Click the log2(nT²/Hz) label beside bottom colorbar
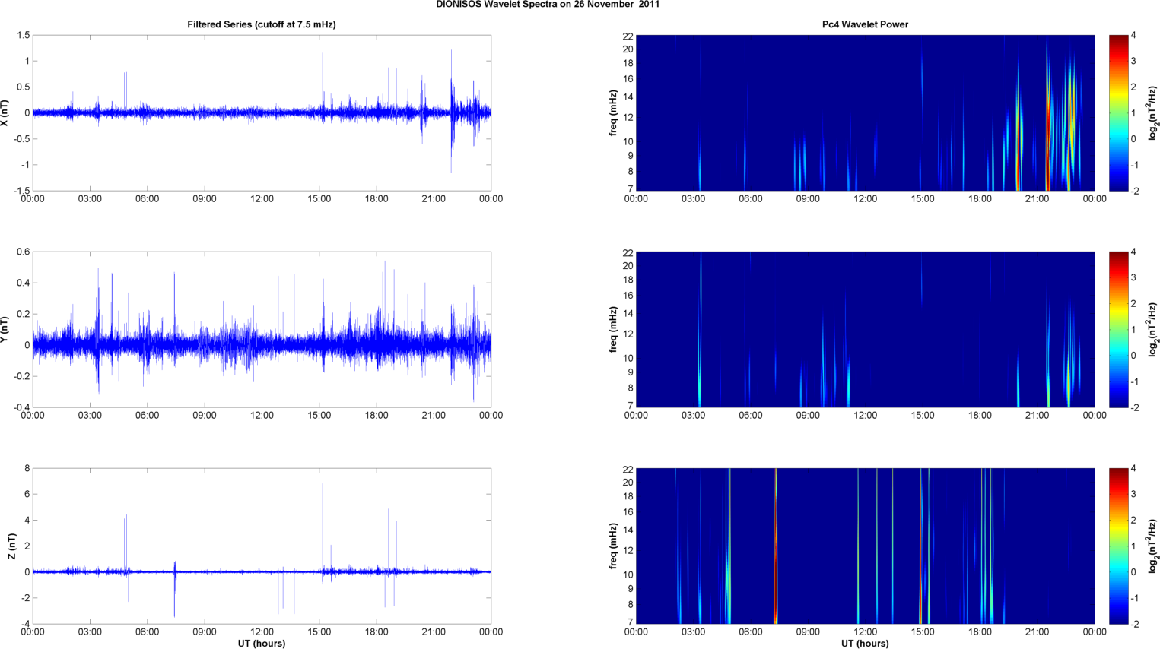This screenshot has width=1160, height=649. [1153, 546]
